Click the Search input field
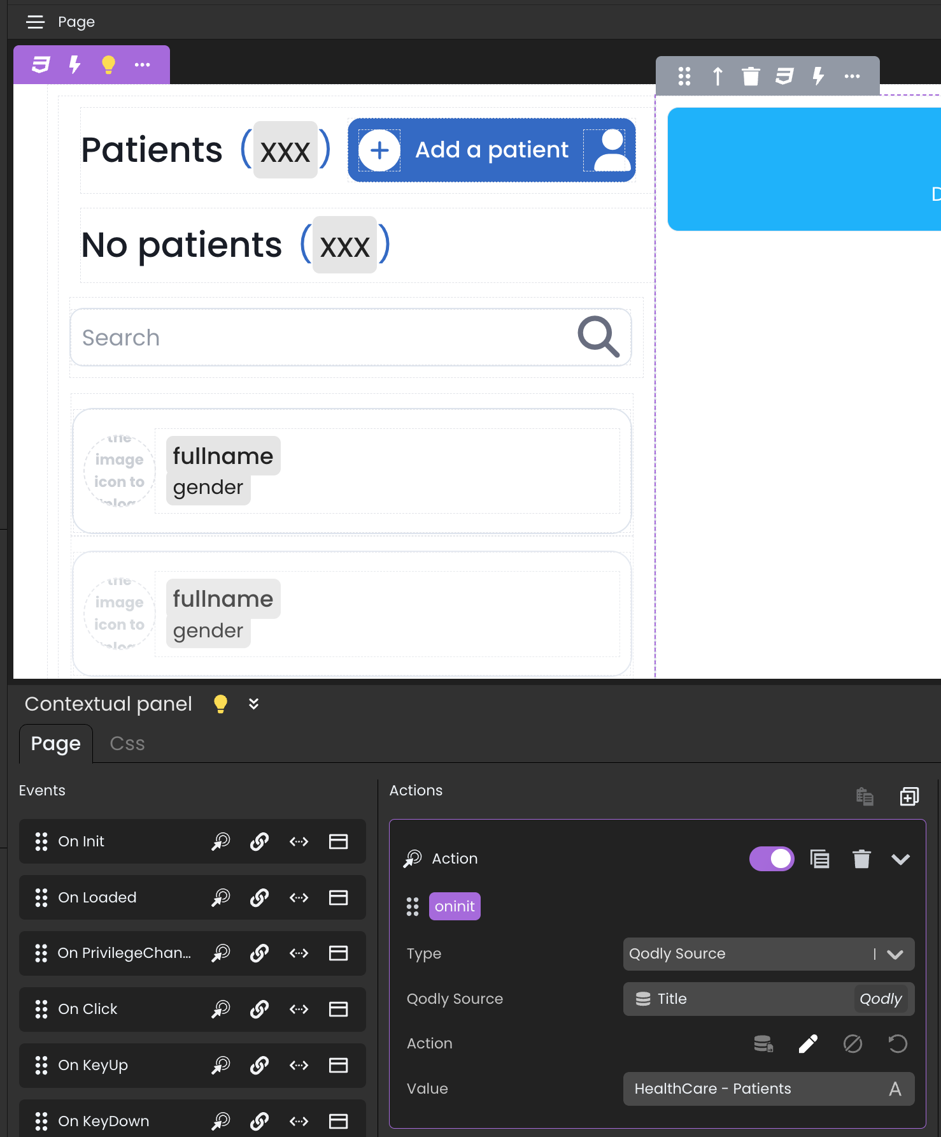Screen dimensions: 941x1137 pyautogui.click(x=318, y=338)
